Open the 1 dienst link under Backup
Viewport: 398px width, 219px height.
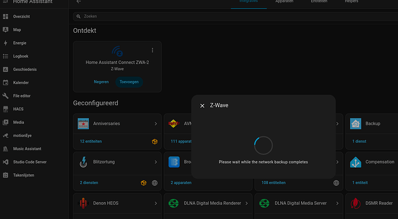[359, 141]
